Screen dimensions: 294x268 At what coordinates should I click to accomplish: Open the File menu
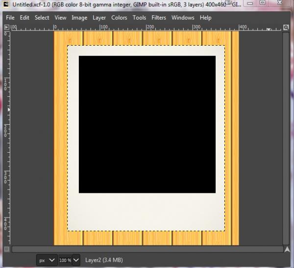pos(10,18)
